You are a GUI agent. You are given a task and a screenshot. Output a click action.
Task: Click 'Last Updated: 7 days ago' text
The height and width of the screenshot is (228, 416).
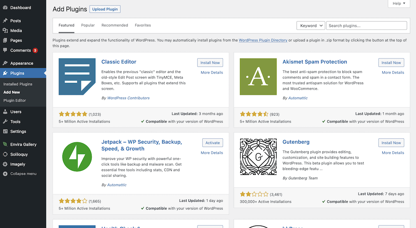381,194
